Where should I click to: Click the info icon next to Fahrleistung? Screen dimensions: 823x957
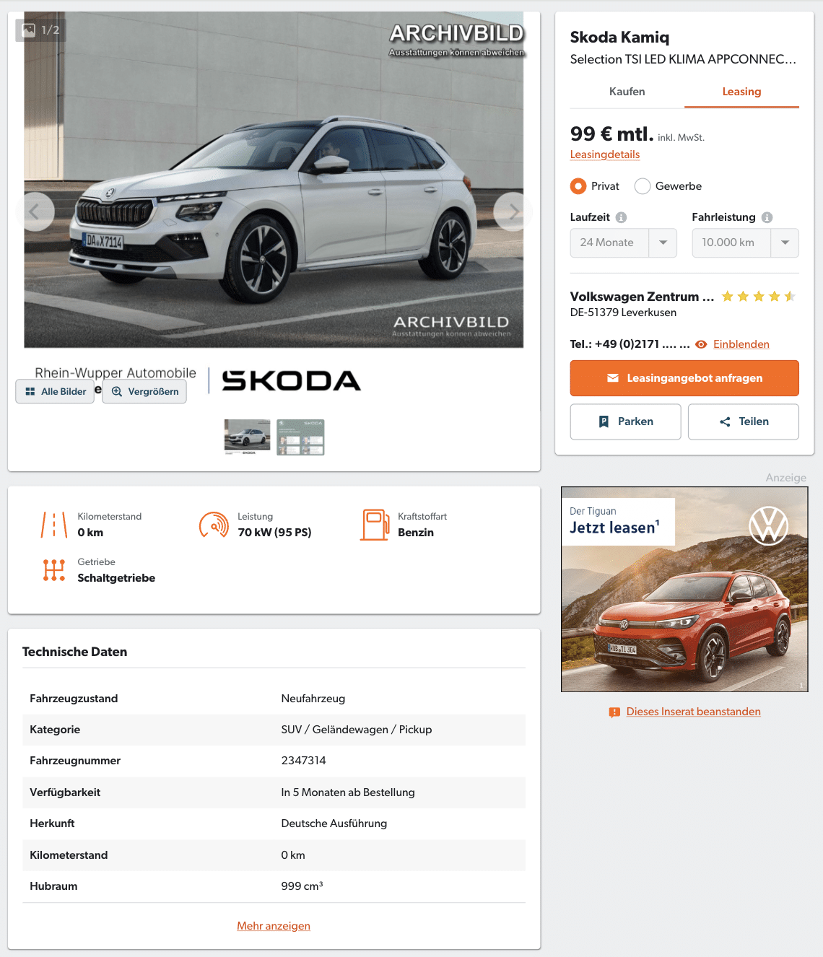[767, 217]
